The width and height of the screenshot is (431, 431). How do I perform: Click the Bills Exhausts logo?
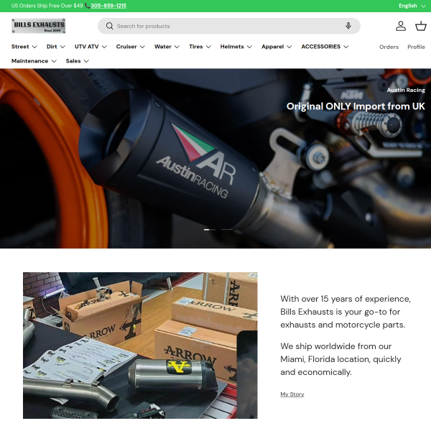(x=39, y=26)
